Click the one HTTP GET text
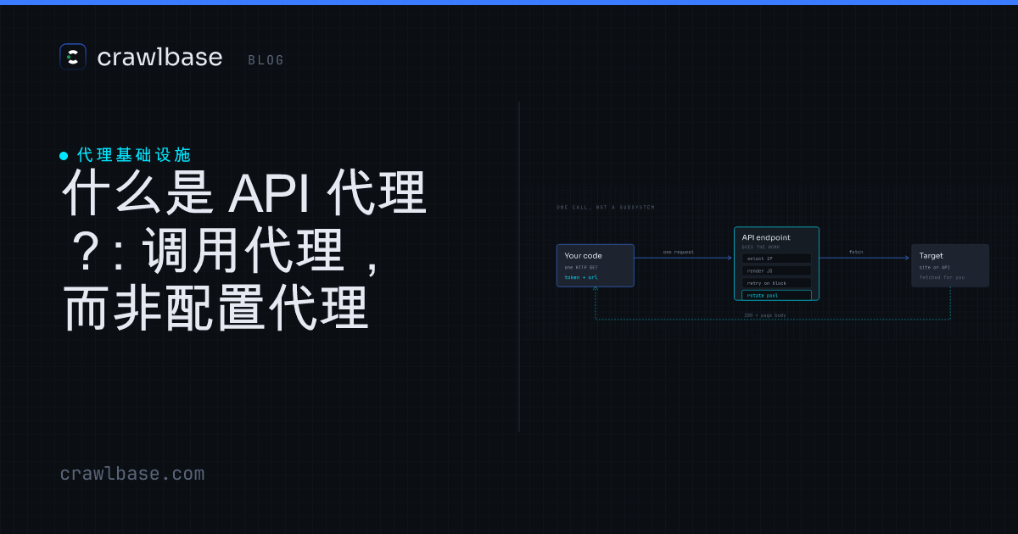 coord(581,267)
